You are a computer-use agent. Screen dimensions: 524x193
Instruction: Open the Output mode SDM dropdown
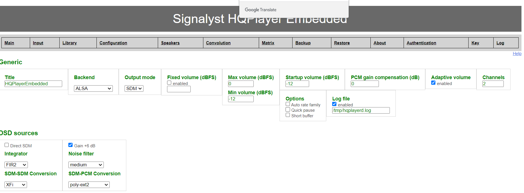[134, 88]
